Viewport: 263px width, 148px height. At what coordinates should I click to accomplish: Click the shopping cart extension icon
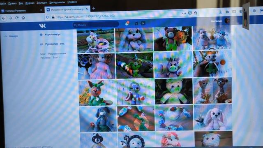tap(261, 11)
